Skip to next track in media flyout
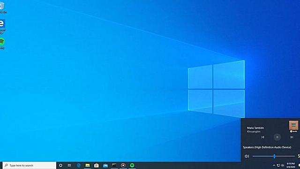 click(x=292, y=137)
